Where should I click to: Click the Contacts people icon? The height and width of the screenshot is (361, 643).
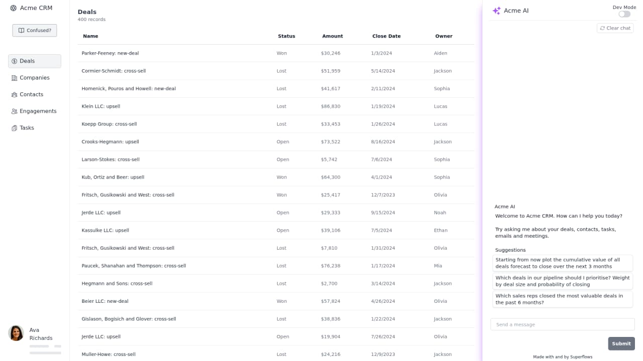14,94
